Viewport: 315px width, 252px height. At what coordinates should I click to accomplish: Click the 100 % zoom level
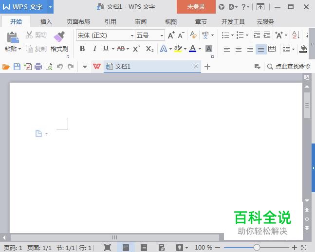click(204, 248)
